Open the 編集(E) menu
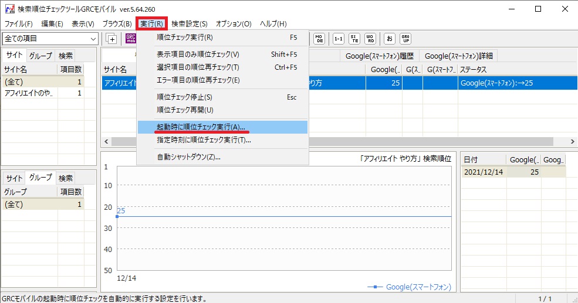This screenshot has height=303, width=578. tap(52, 23)
